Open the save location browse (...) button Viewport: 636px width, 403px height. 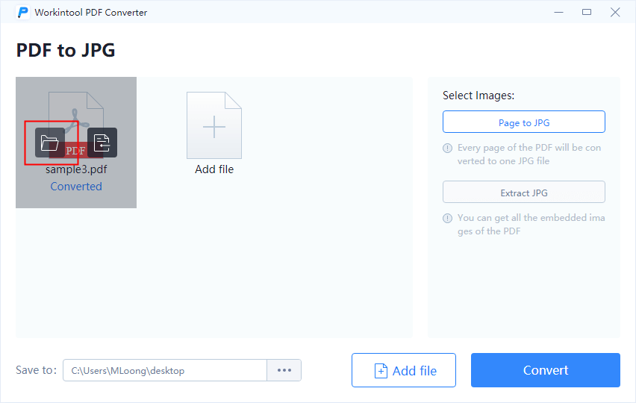click(x=284, y=370)
